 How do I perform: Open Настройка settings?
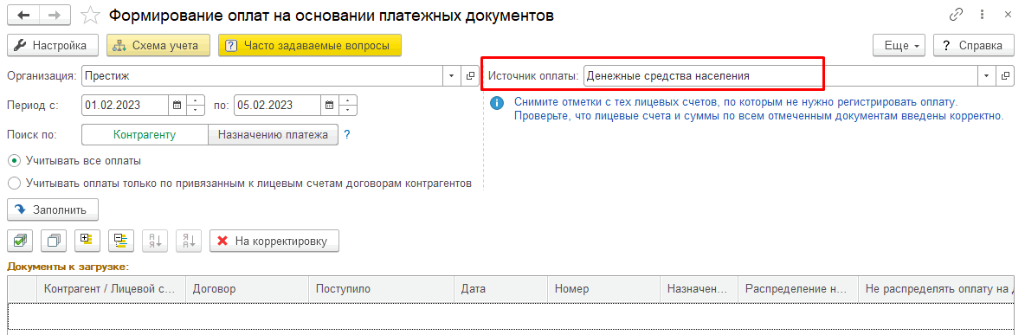point(52,46)
